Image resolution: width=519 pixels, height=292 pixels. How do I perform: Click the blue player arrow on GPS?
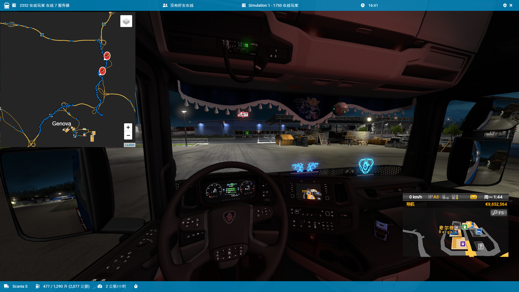pyautogui.click(x=455, y=232)
